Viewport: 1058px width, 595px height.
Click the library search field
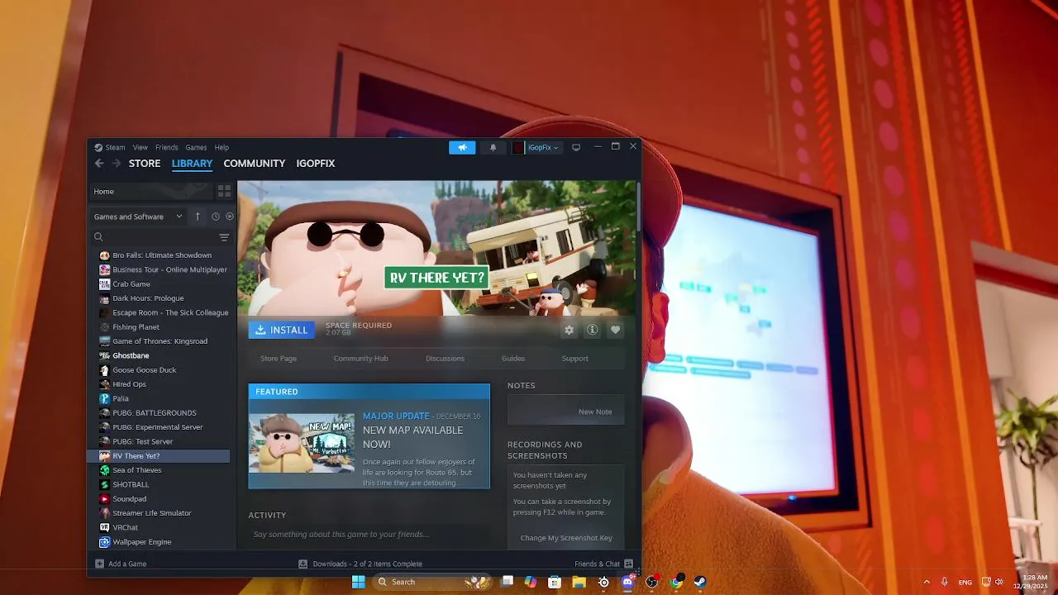[153, 237]
